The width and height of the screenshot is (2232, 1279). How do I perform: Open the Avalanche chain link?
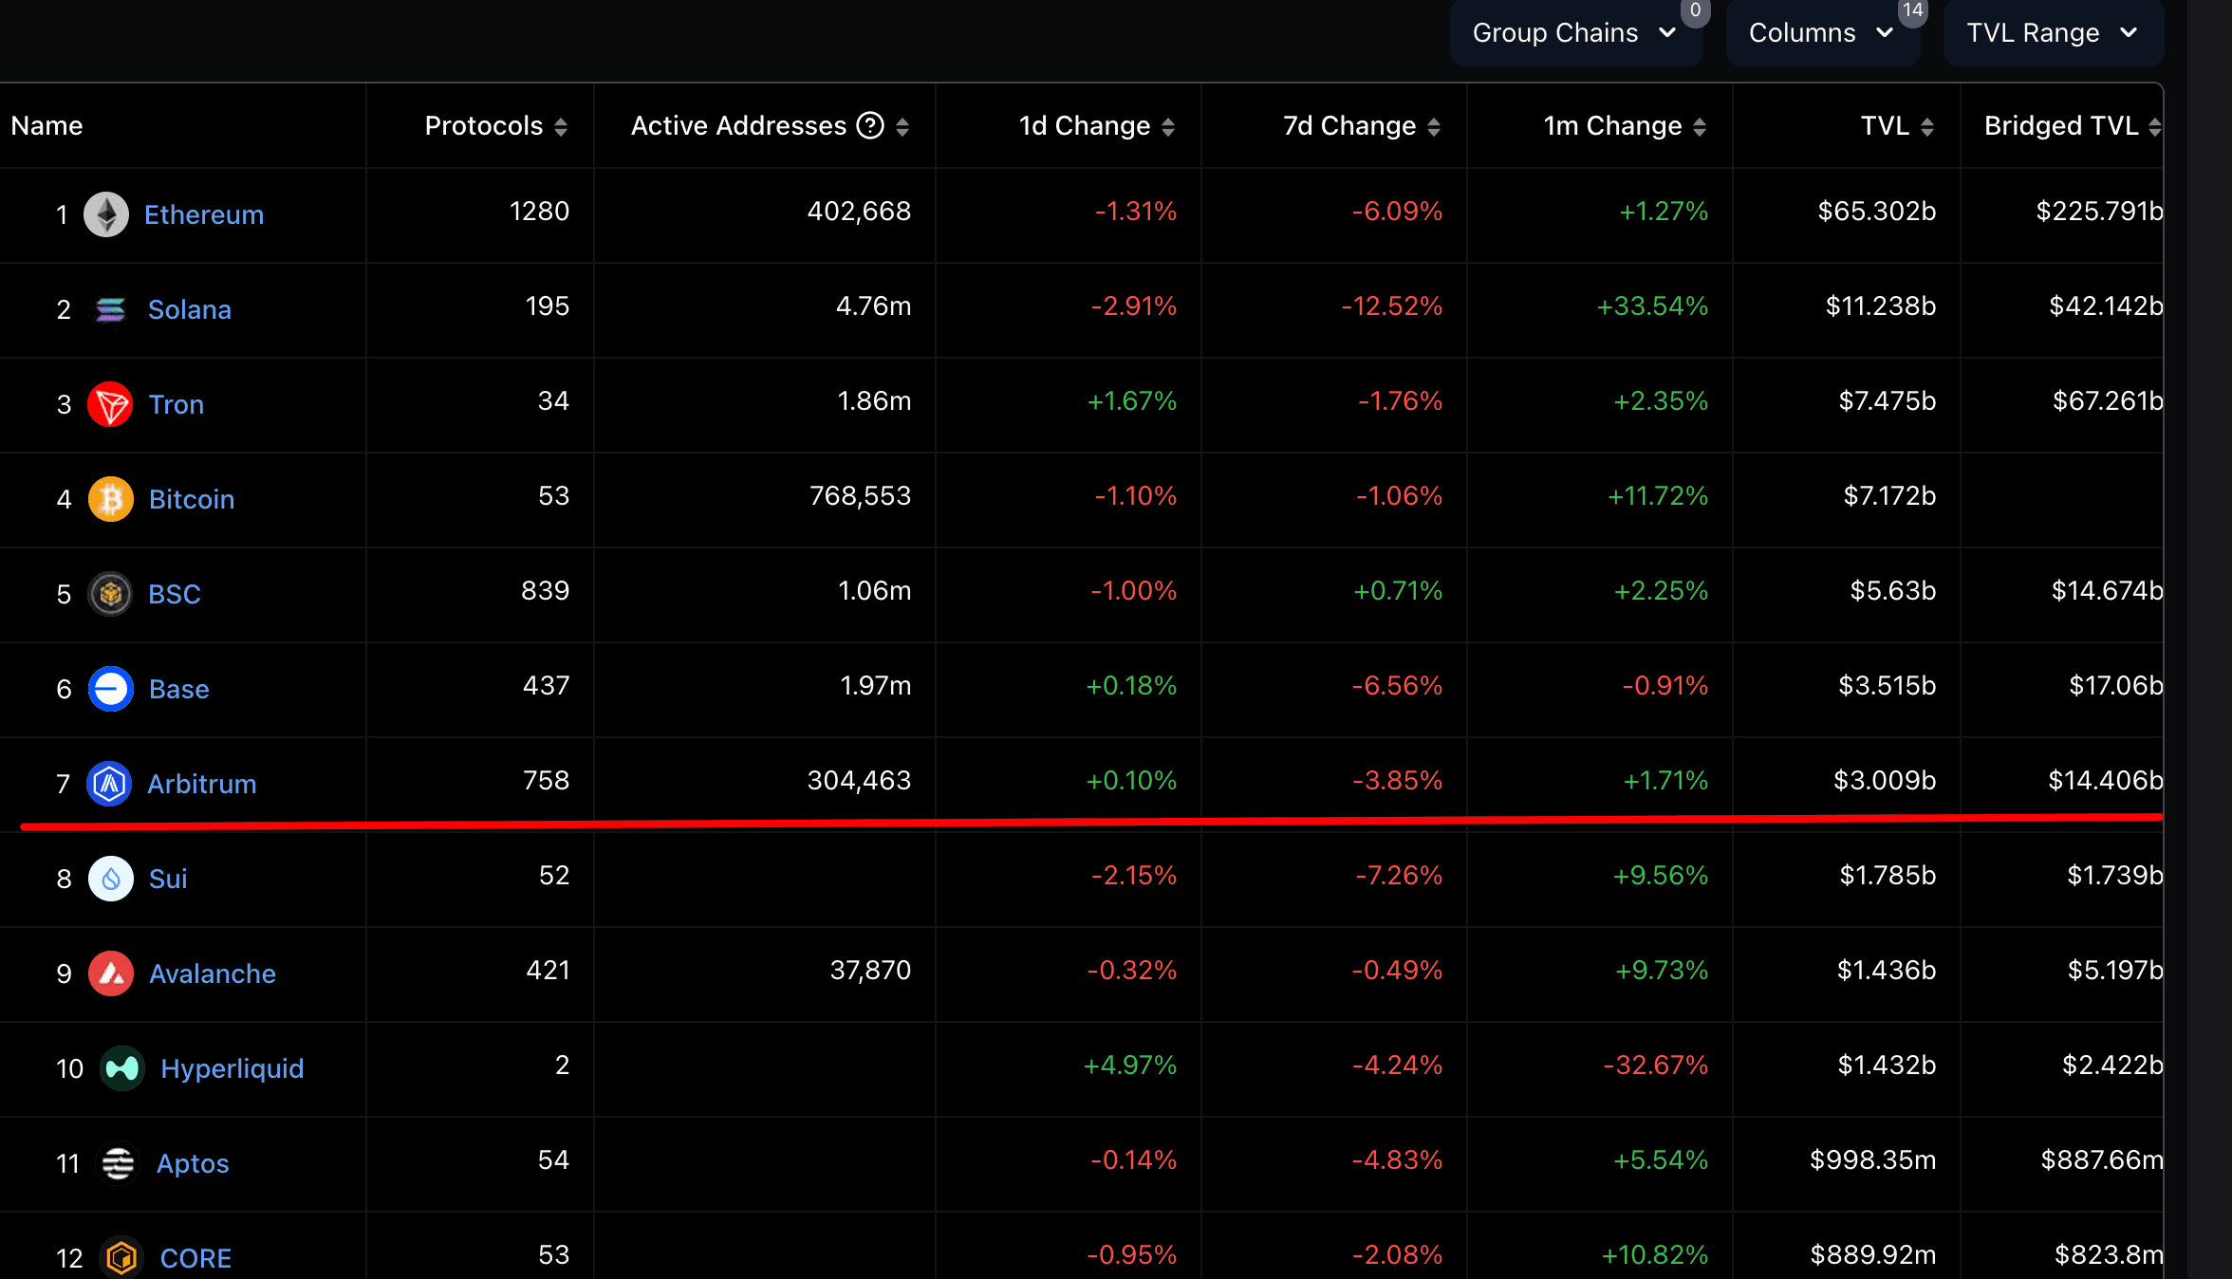pyautogui.click(x=213, y=973)
